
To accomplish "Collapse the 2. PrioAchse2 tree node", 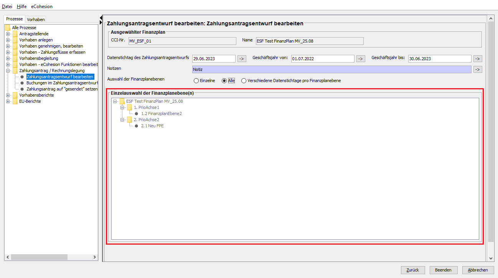I will coord(122,120).
